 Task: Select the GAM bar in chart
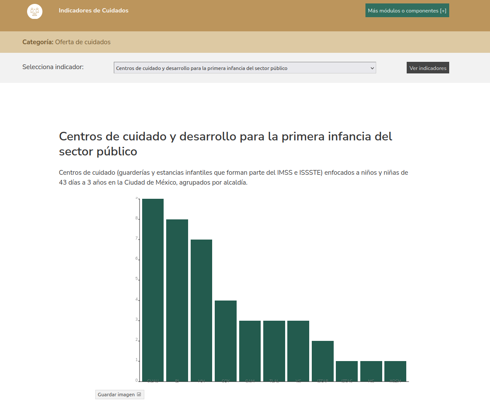[250, 351]
